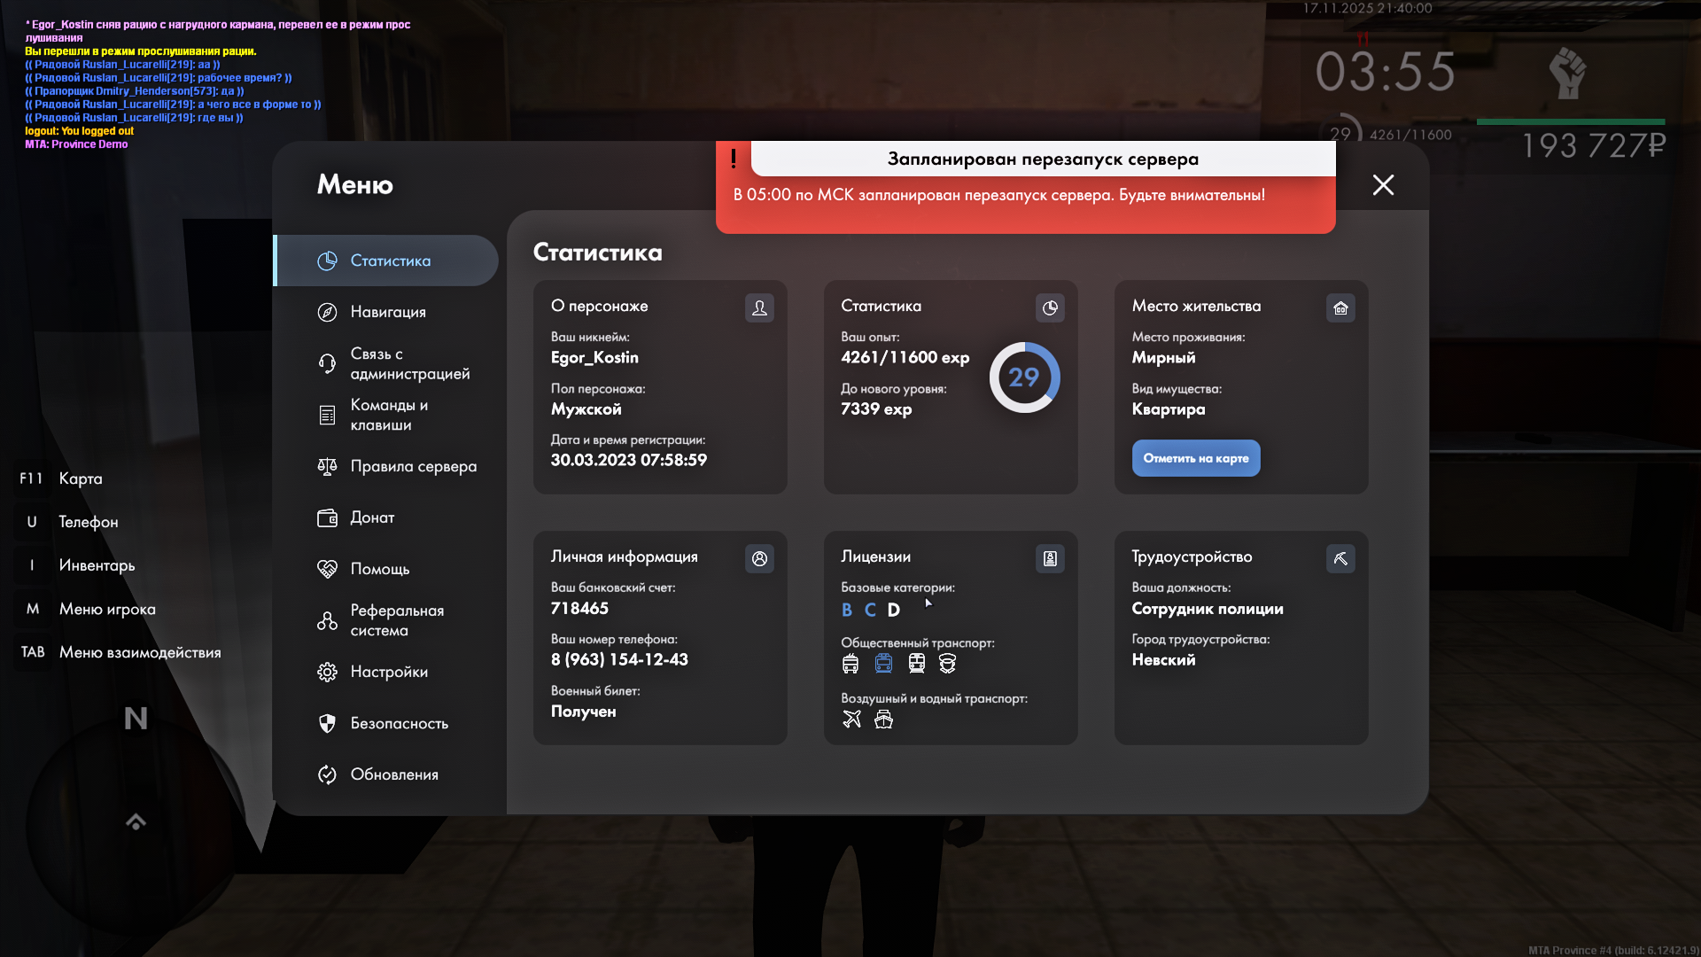The height and width of the screenshot is (957, 1701).
Task: Click the level 29 progress ring
Action: pyautogui.click(x=1024, y=377)
